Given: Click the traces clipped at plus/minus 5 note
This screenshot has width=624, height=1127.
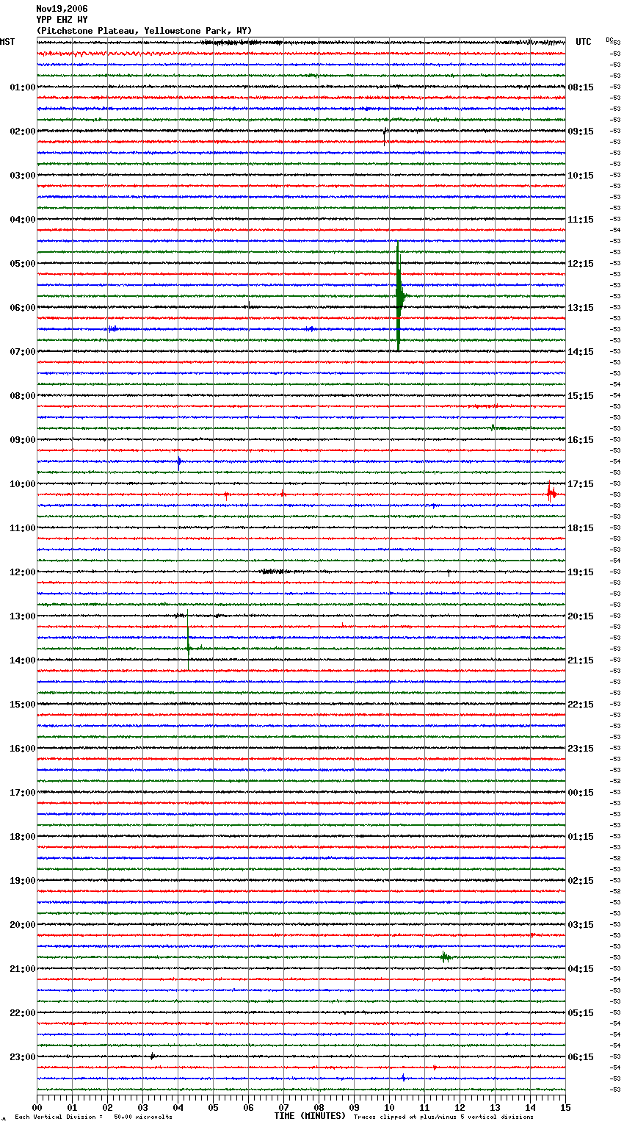Looking at the screenshot, I should (x=443, y=1117).
